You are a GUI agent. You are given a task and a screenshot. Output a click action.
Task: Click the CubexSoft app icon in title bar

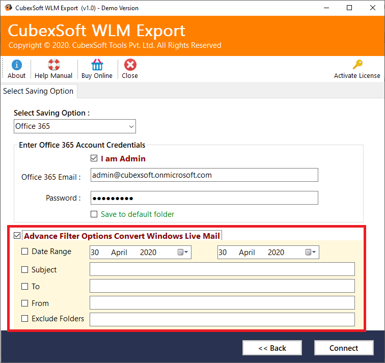tap(8, 8)
